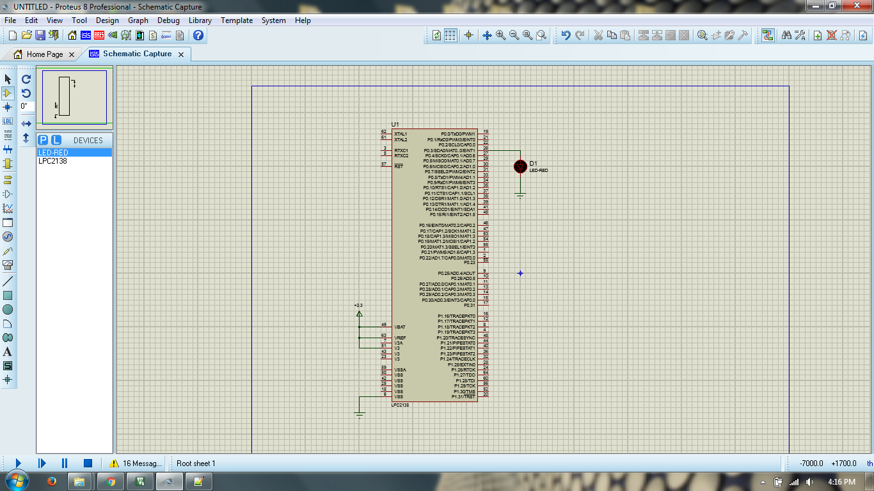Search with the binoculars icon
Image resolution: width=874 pixels, height=491 pixels.
point(786,35)
